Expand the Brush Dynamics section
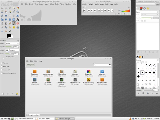Image resolution: width=160 pixels, height=120 pixels. 3,58
